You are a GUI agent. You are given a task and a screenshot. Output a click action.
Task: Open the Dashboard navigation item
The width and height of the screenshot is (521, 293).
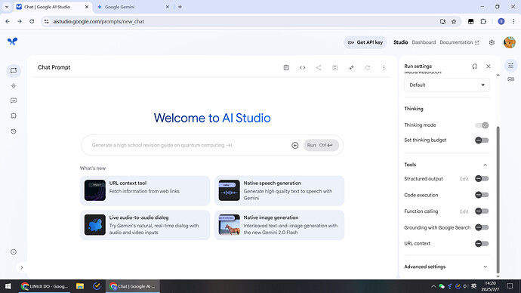(x=424, y=42)
